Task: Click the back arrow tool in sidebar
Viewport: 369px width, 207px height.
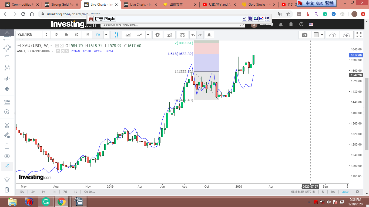Action: [7, 89]
